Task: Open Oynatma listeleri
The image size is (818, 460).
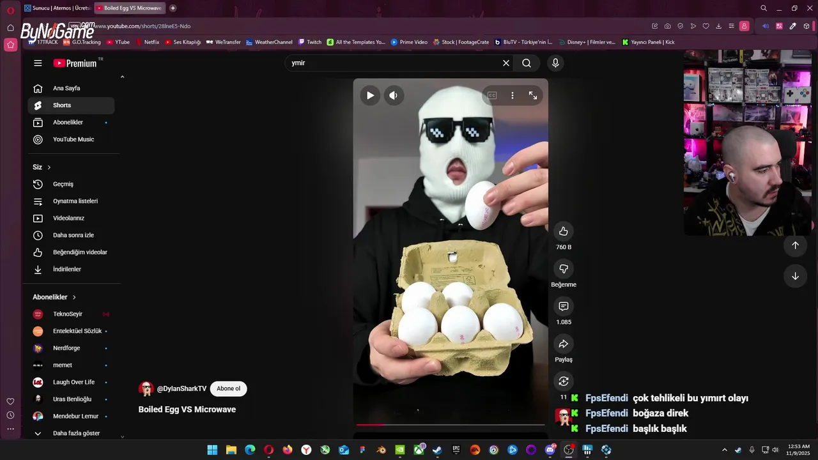Action: 71,201
